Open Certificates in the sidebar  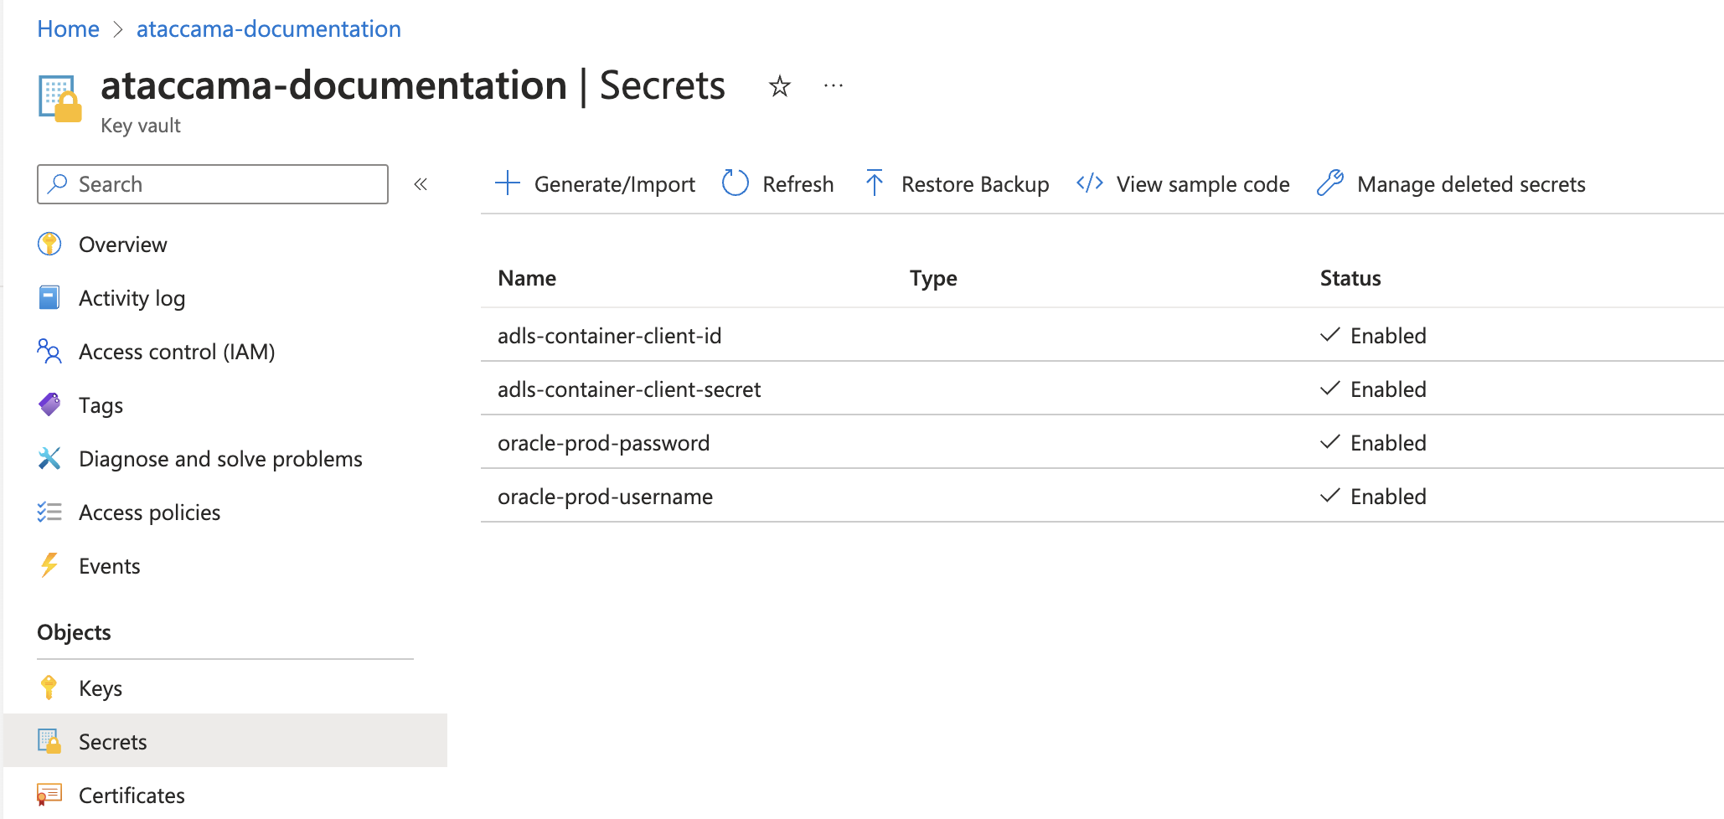point(132,796)
